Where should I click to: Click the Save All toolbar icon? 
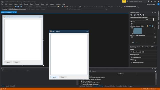click(18, 7)
